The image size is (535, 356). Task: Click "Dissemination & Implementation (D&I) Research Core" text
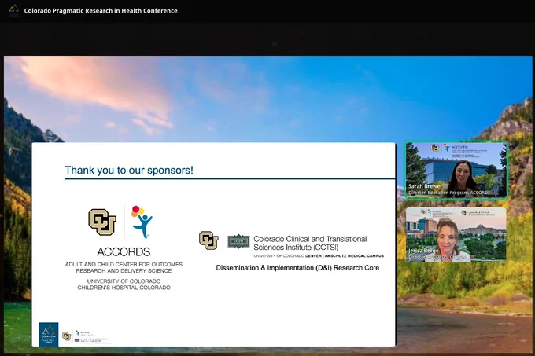point(297,268)
